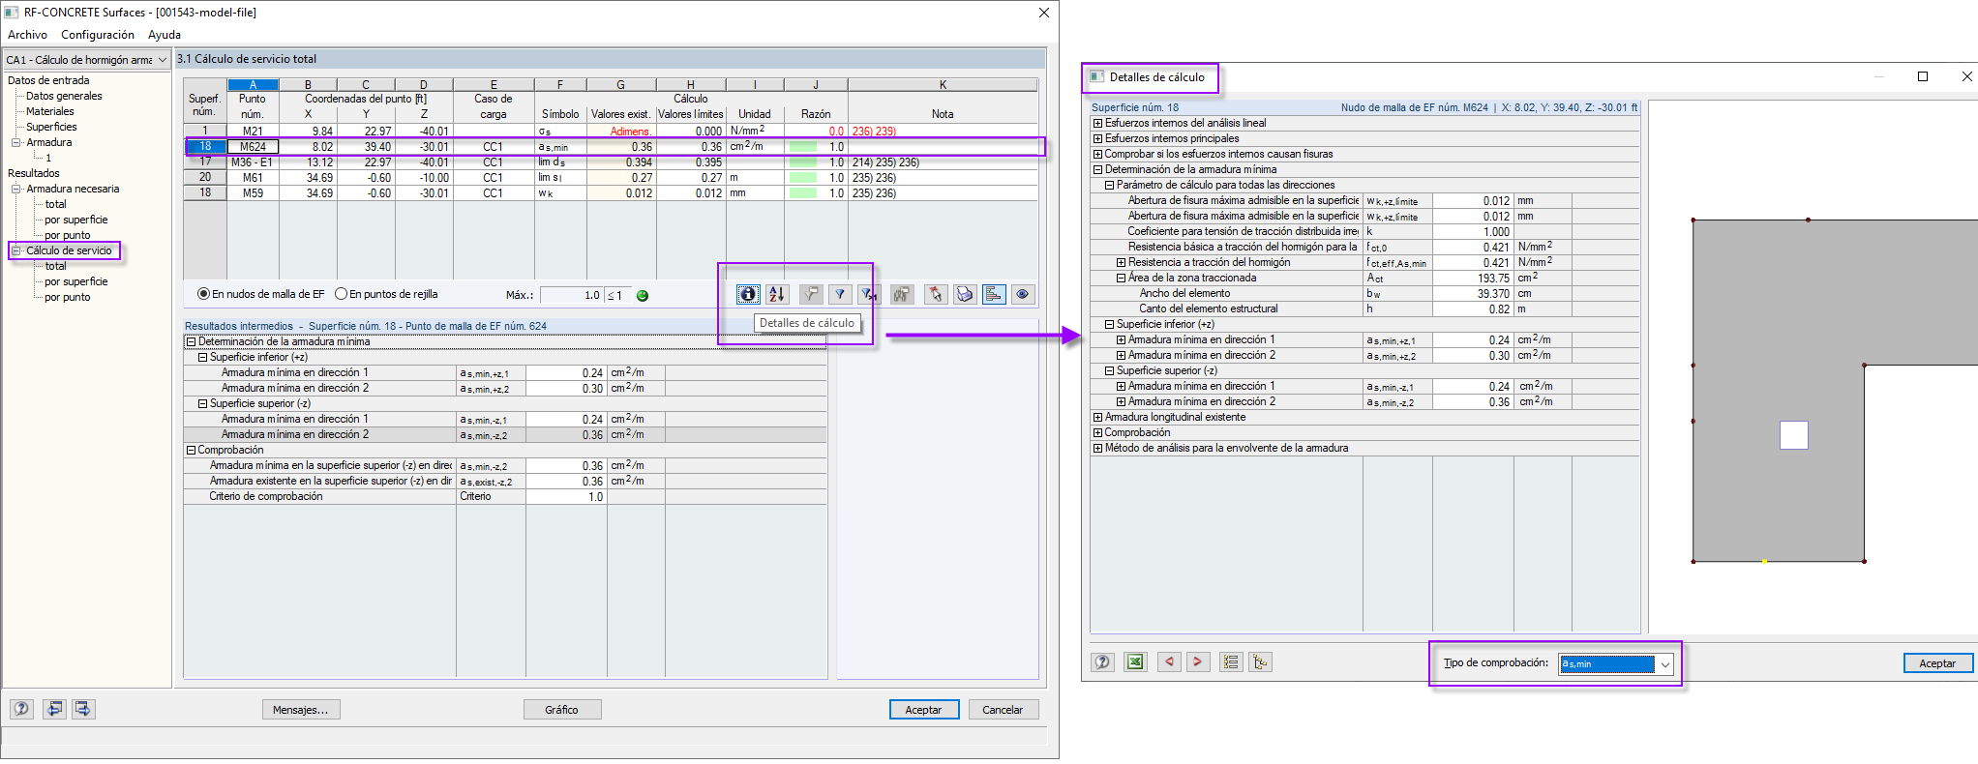1978x764 pixels.
Task: Click the grayed funnel with window icon
Action: (x=811, y=294)
